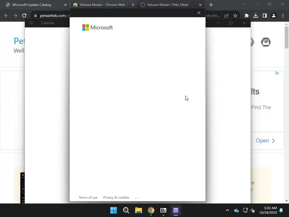Close the Microsoft sign-in dialog
The width and height of the screenshot is (289, 217).
199,13
